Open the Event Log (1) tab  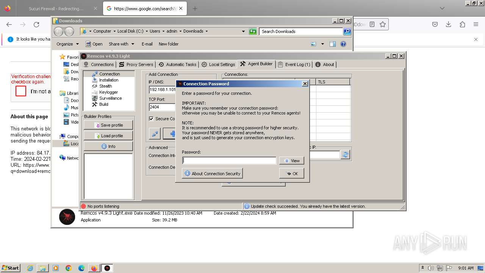294,64
